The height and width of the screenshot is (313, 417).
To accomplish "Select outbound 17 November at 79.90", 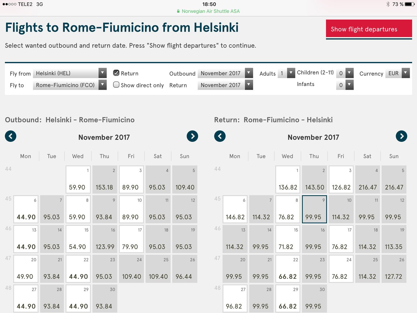I will [x=131, y=239].
